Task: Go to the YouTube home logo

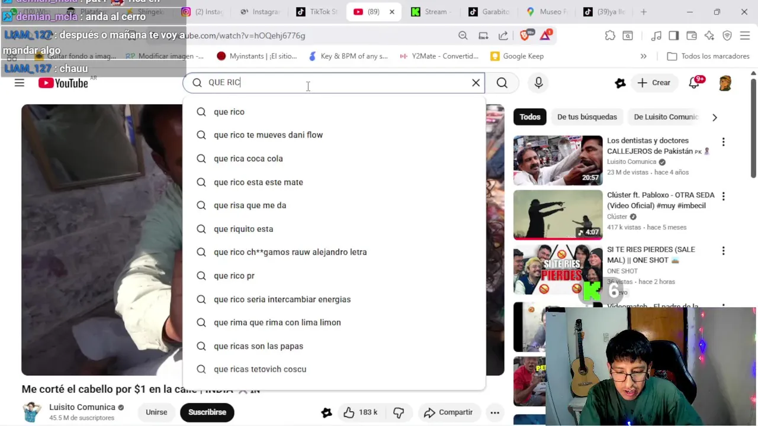Action: pyautogui.click(x=63, y=83)
